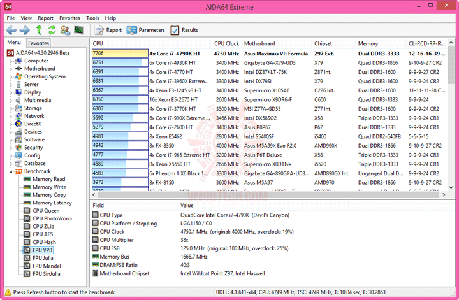The width and height of the screenshot is (459, 300).
Task: Open the Report menu
Action: coord(45,18)
